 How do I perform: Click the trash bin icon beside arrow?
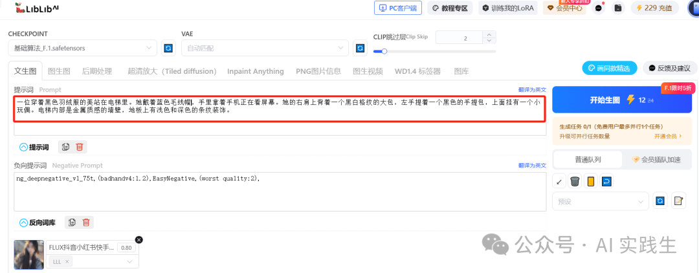click(575, 181)
